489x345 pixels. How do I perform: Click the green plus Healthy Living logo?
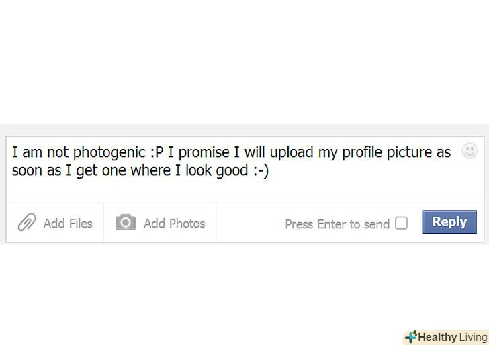[x=410, y=337]
